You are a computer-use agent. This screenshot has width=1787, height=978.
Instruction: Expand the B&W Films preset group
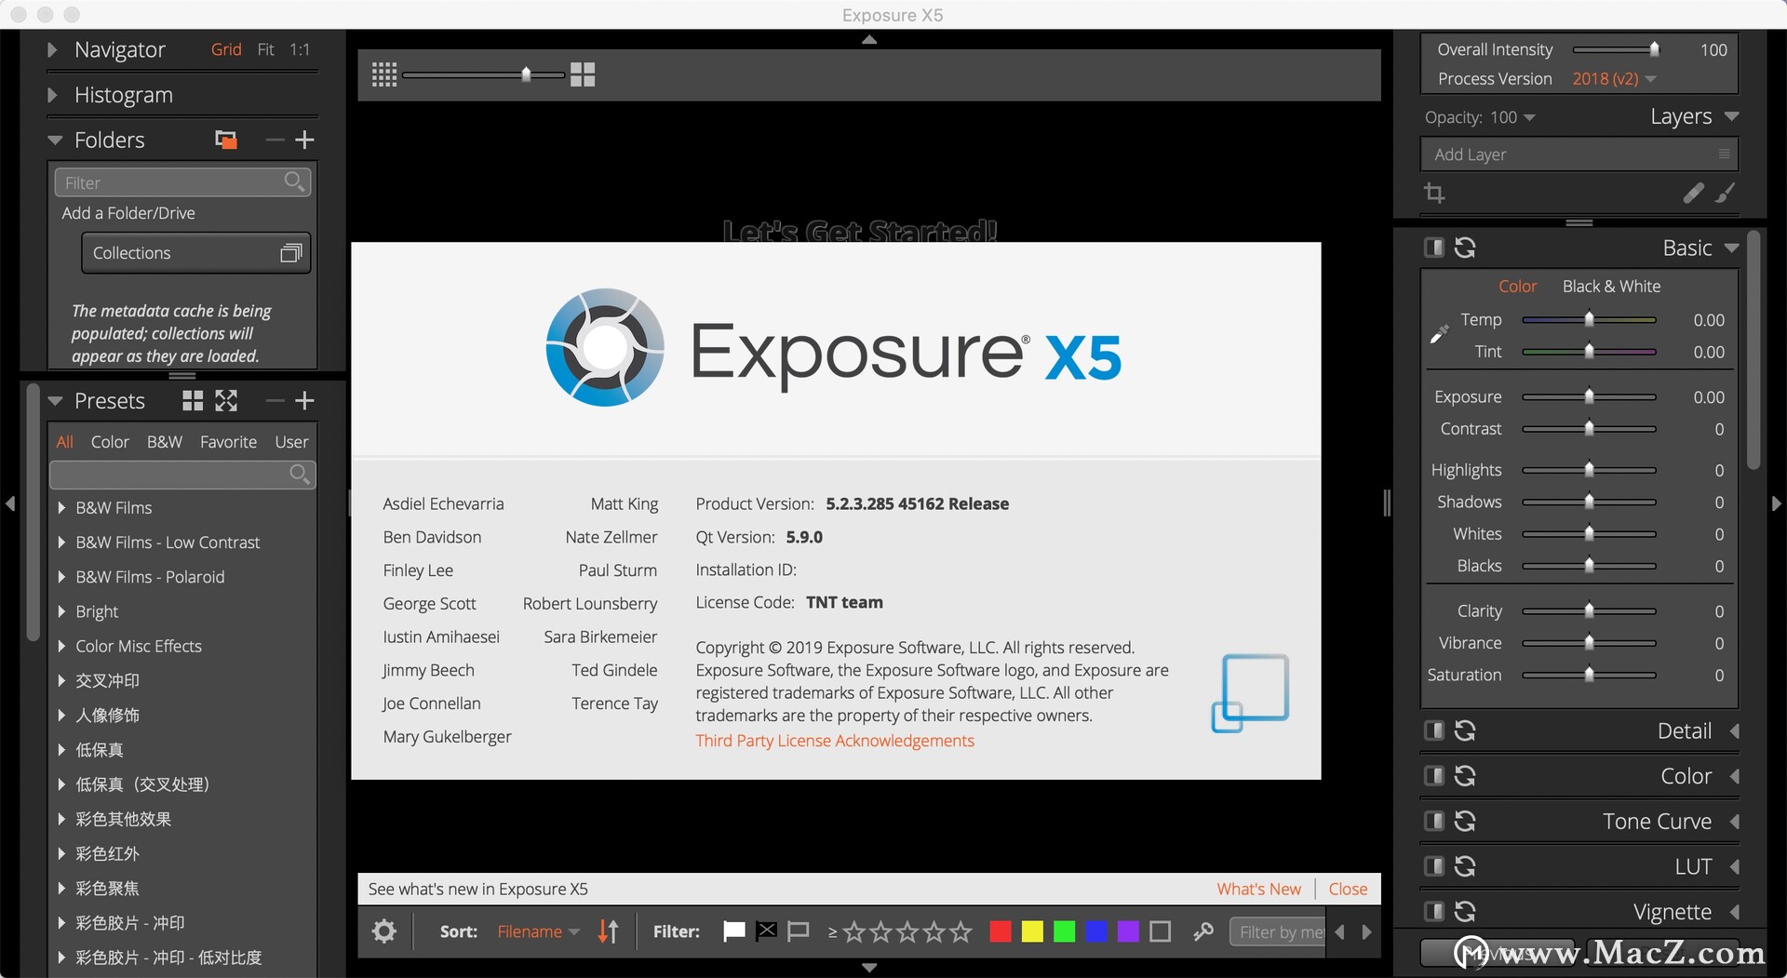pos(61,508)
